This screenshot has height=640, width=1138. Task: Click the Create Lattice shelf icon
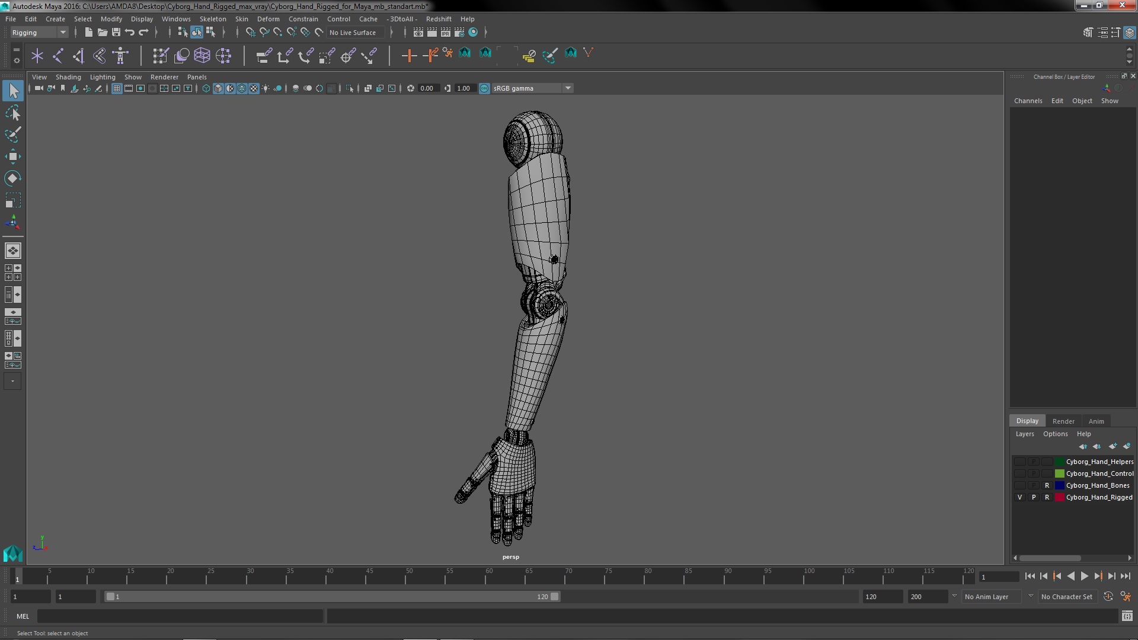click(x=202, y=56)
